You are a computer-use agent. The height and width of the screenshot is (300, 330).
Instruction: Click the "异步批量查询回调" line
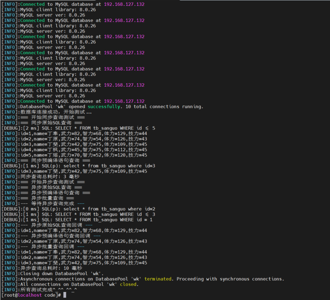click(x=43, y=246)
